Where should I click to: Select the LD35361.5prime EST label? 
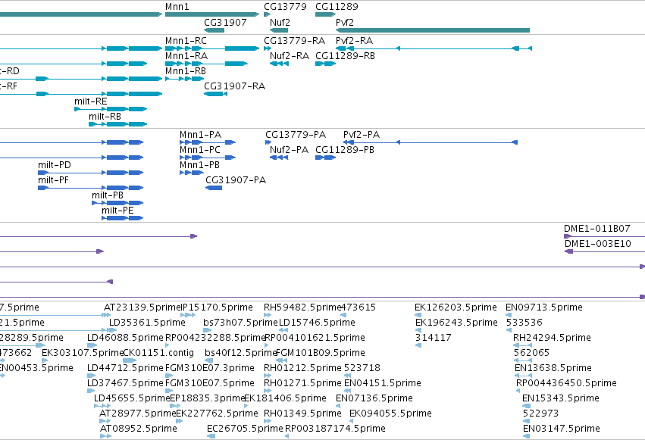(x=147, y=323)
